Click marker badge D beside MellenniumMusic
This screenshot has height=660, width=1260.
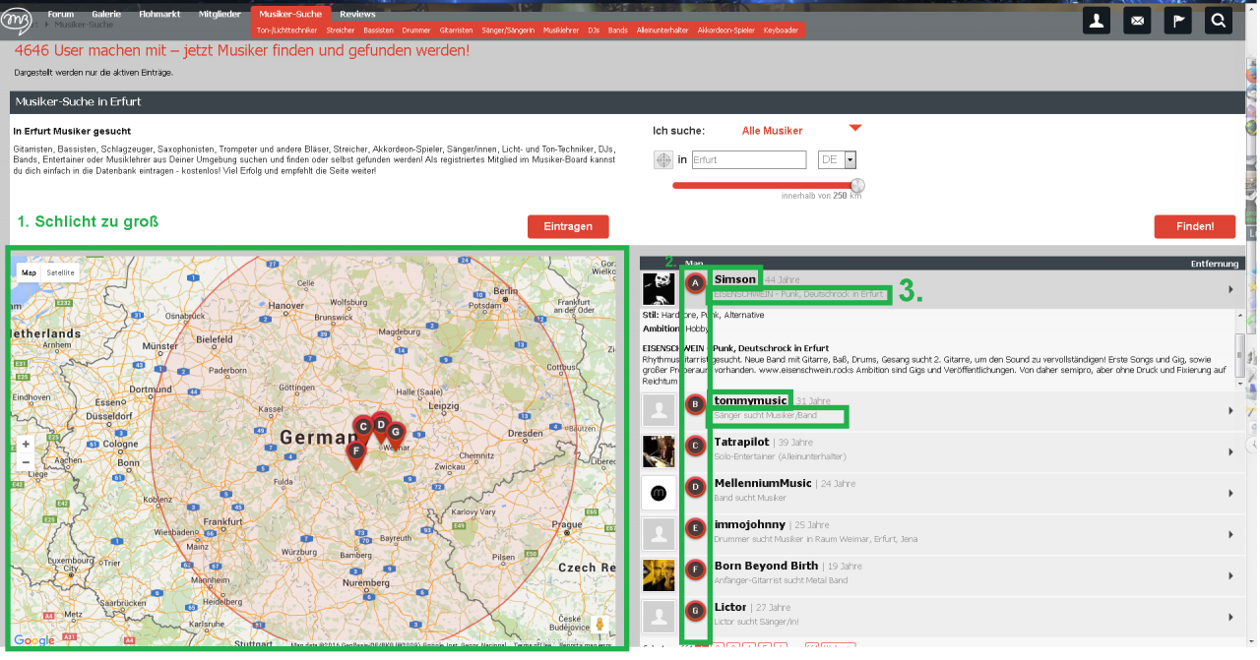pyautogui.click(x=696, y=487)
